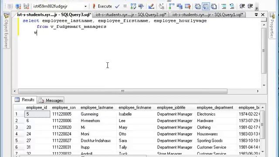279x157 pixels.
Task: Click results grid scrollbar down arrow
Action: [262, 152]
